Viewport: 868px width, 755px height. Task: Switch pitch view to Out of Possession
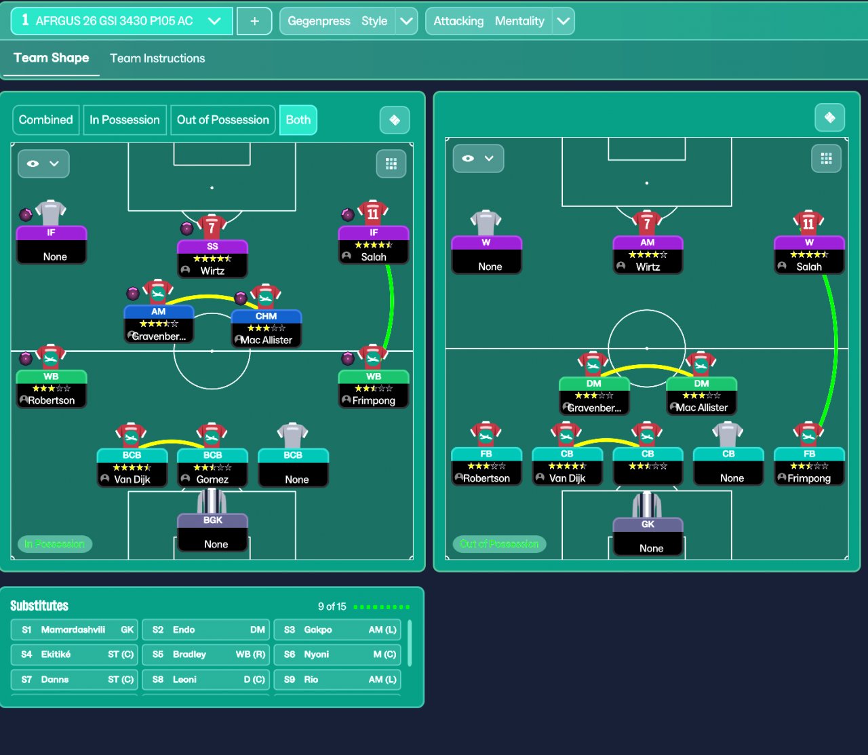click(x=223, y=120)
